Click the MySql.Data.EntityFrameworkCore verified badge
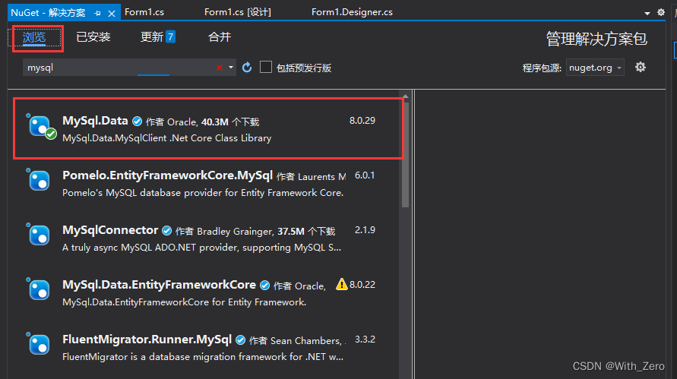This screenshot has width=677, height=379. 264,286
